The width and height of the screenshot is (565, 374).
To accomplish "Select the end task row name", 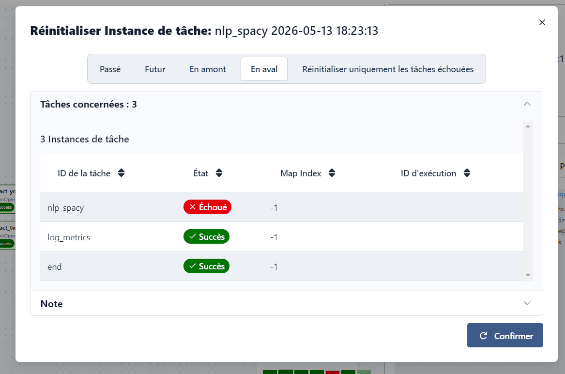I will click(54, 267).
